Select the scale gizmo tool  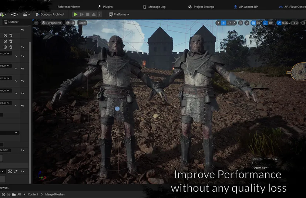[x=235, y=23]
